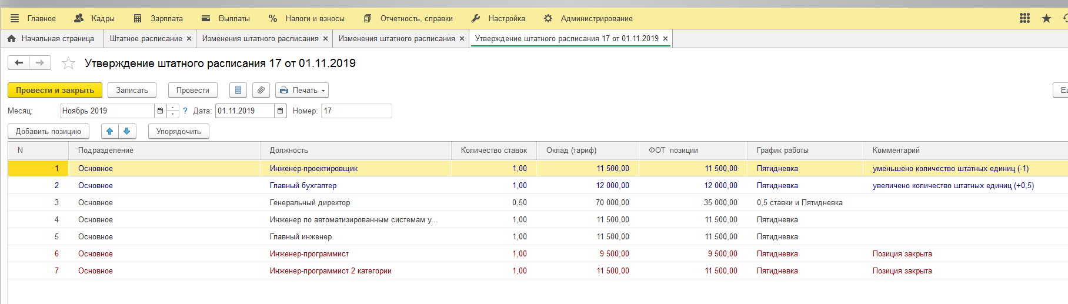The height and width of the screenshot is (304, 1068).
Task: Add document to favorites with star icon
Action: click(69, 64)
